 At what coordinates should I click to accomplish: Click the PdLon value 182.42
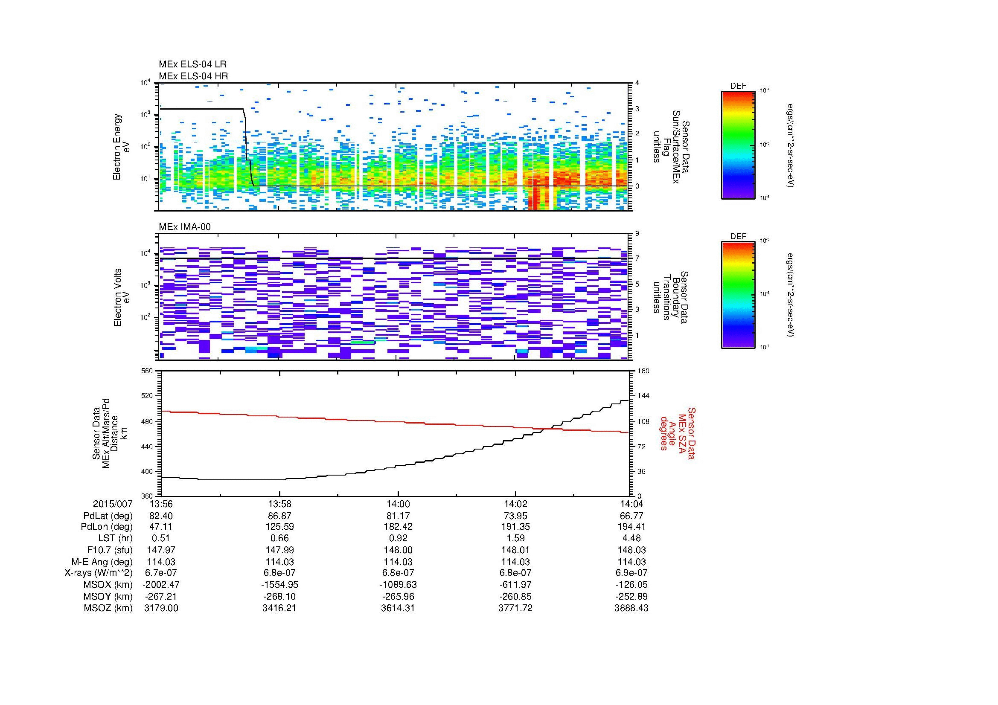coord(398,527)
